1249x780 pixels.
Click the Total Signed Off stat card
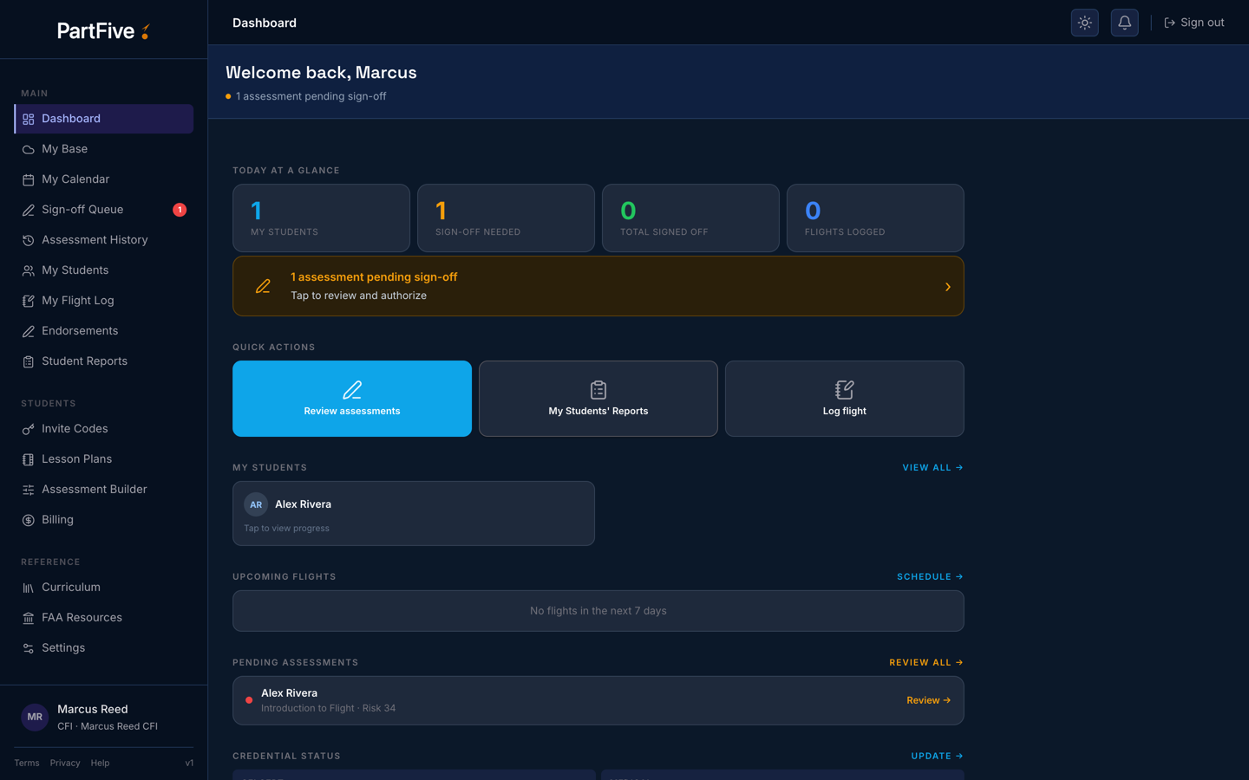(690, 218)
